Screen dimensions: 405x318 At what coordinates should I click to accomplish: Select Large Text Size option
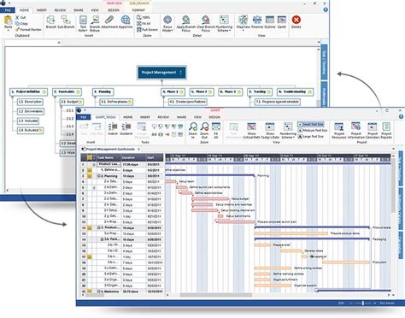(311, 137)
